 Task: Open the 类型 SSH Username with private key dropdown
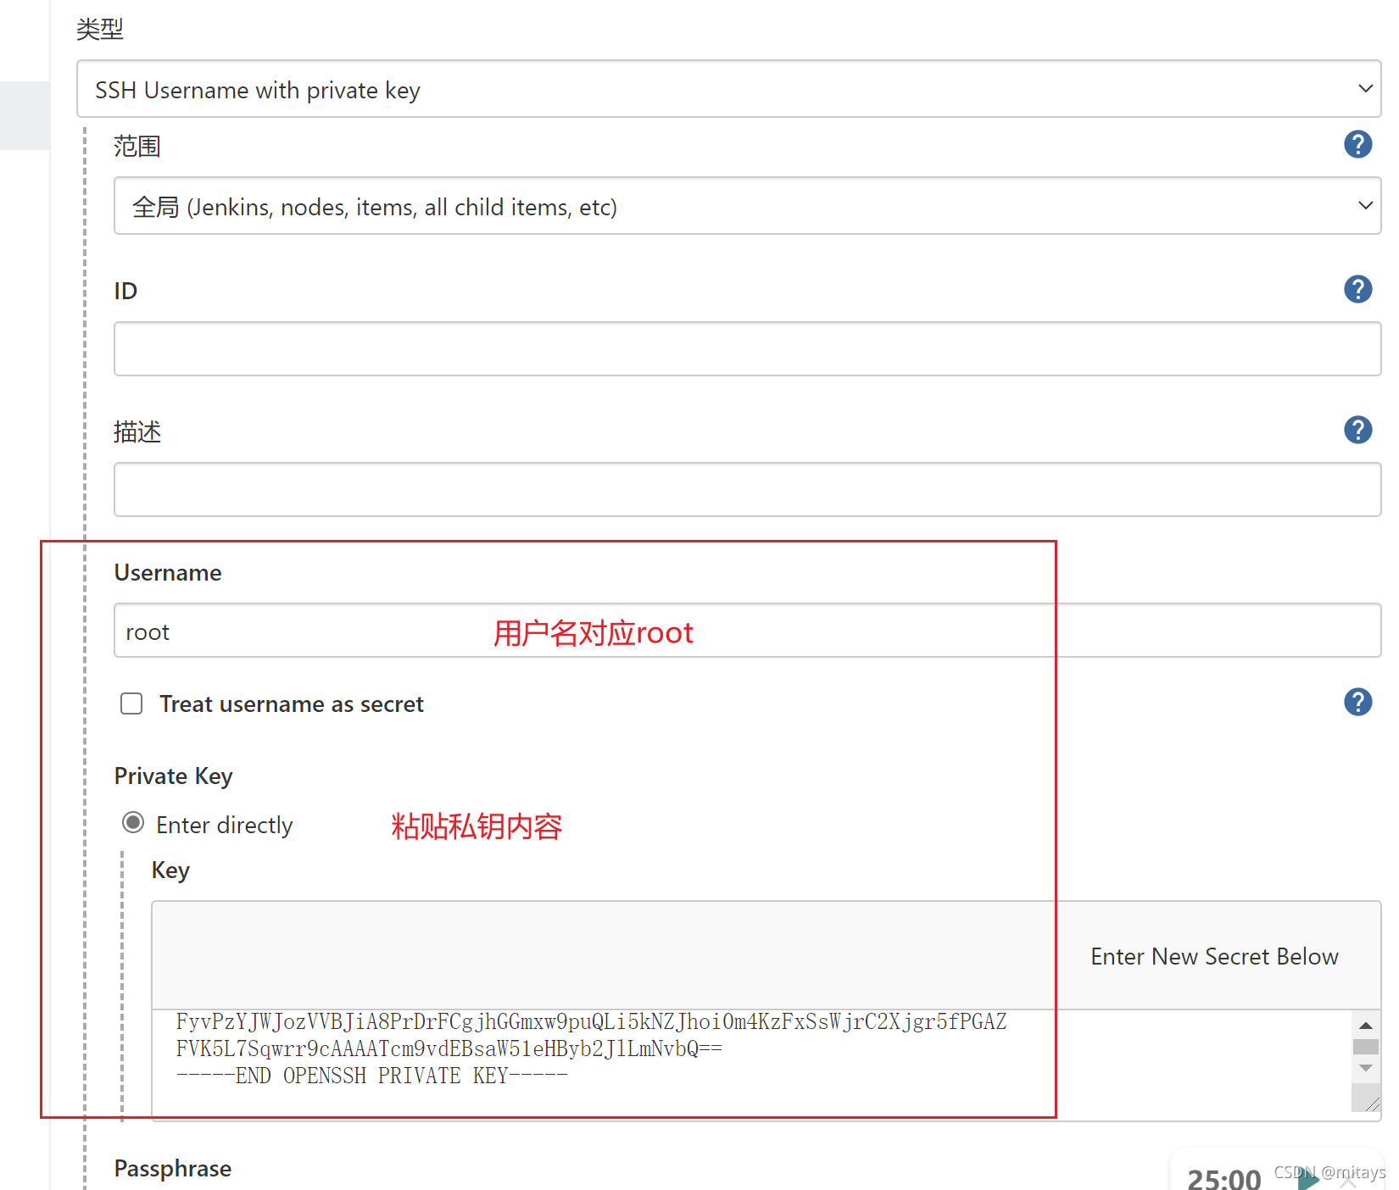point(728,89)
